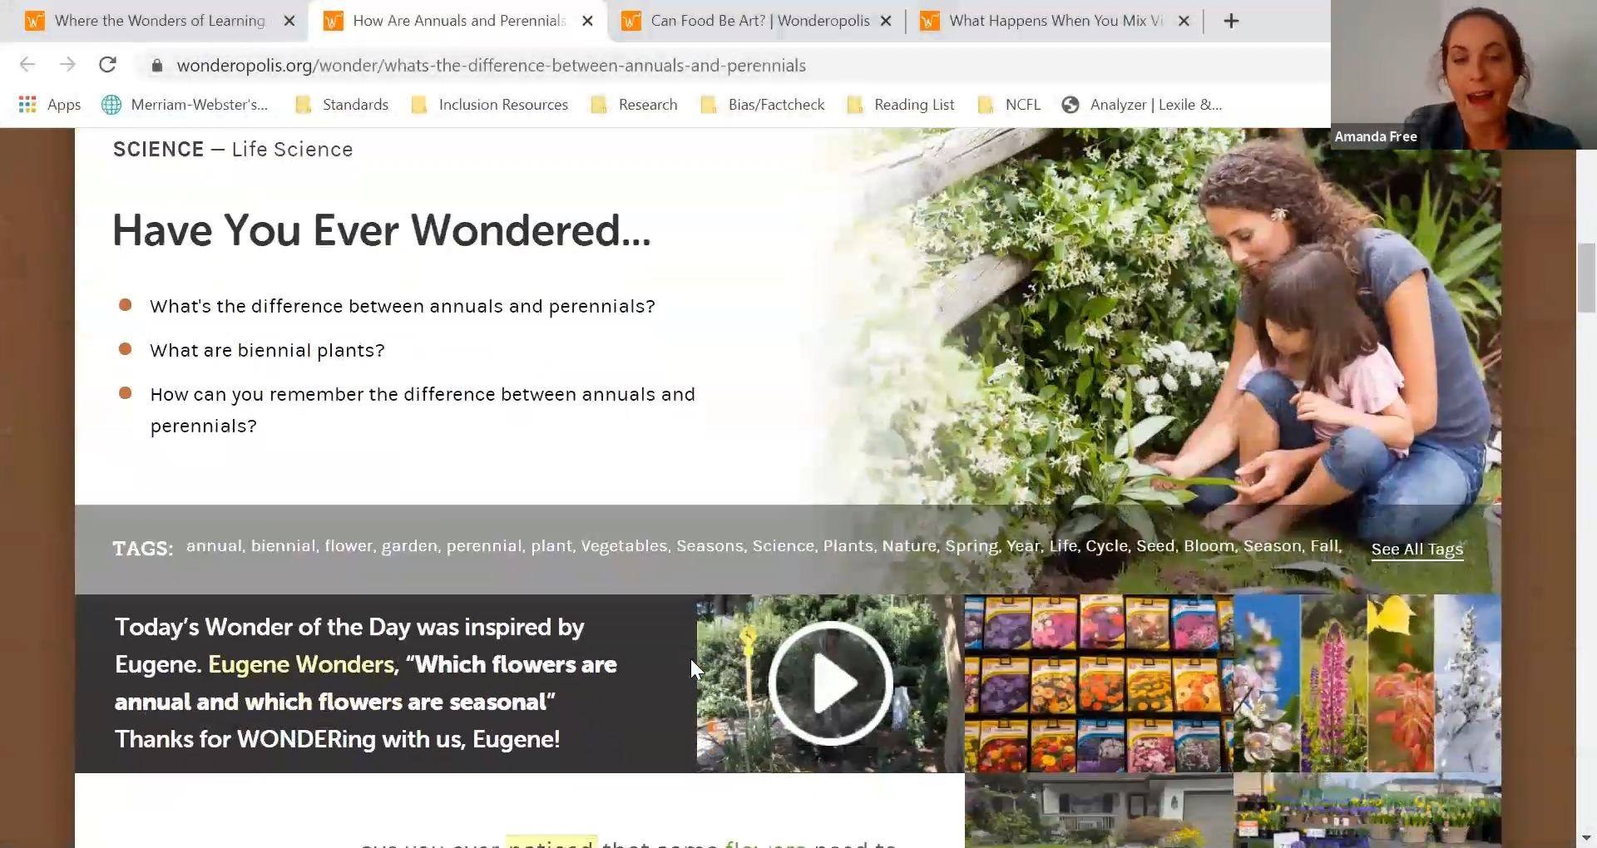Open Merriam-Webster's bookmark

[185, 105]
